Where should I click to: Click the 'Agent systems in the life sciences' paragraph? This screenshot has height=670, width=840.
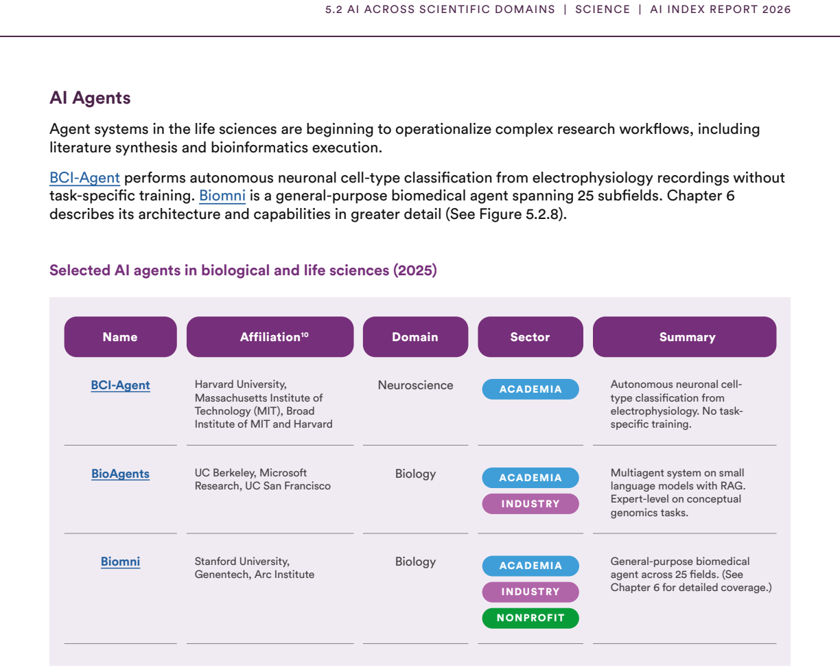(x=405, y=138)
